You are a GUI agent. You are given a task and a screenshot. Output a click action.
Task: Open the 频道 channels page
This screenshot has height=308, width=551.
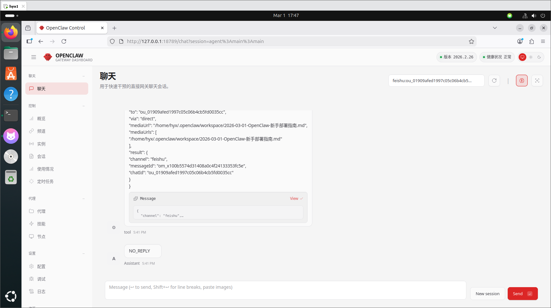point(57,131)
